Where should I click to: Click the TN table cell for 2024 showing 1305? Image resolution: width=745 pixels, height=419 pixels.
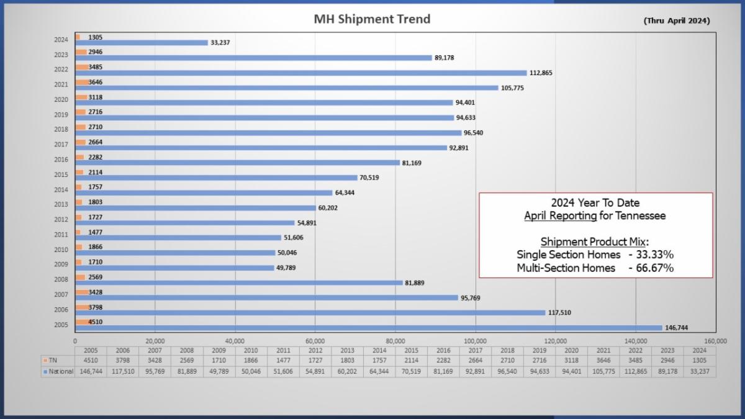700,361
